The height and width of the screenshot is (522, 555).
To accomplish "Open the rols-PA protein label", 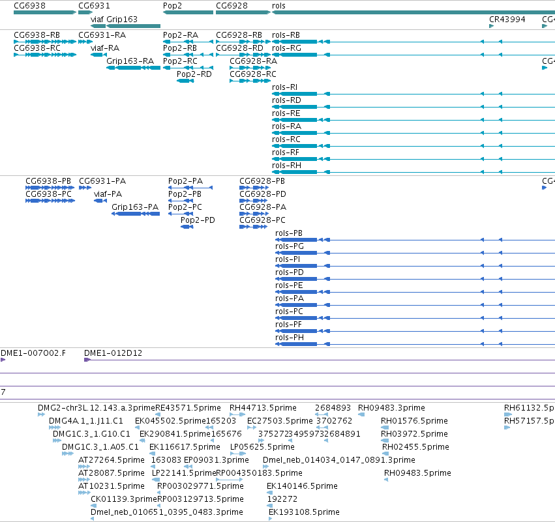I will coord(289,298).
